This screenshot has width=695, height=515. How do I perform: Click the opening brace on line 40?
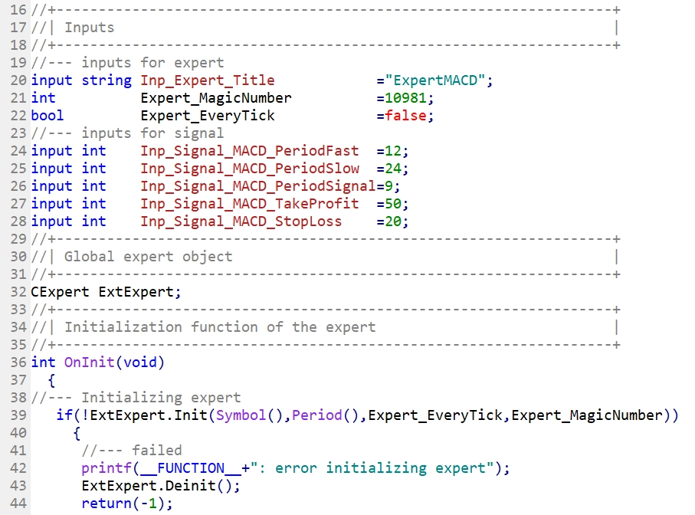click(77, 434)
